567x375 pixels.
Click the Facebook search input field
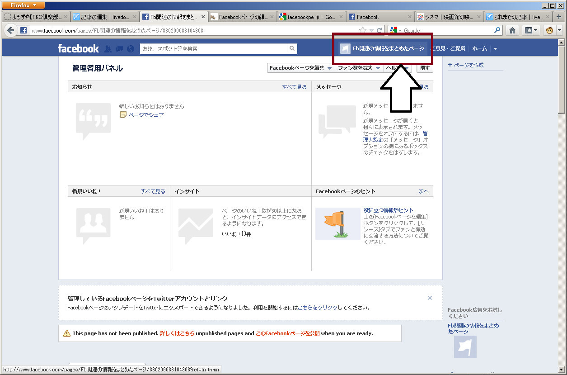pyautogui.click(x=213, y=48)
